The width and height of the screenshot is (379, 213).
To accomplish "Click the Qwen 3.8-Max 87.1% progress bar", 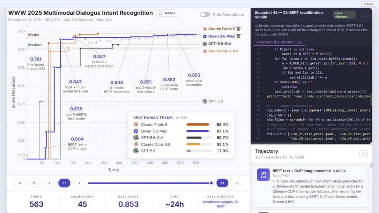I will tap(200, 131).
